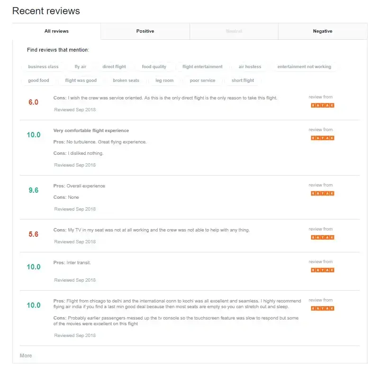
Task: Filter reviews by "business class" tag
Action: (44, 67)
